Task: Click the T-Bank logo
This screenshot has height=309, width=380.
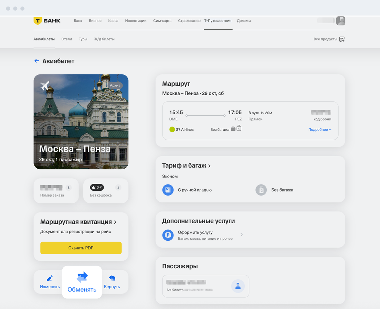Action: 47,21
